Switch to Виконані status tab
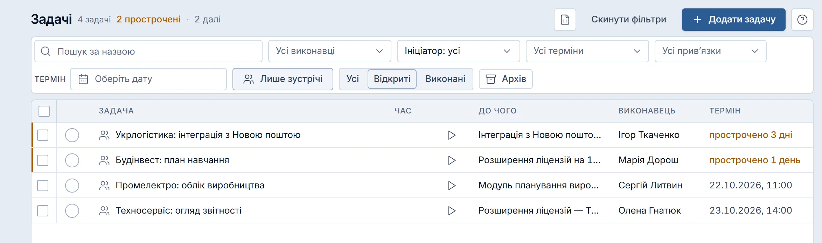822x243 pixels. pyautogui.click(x=445, y=79)
